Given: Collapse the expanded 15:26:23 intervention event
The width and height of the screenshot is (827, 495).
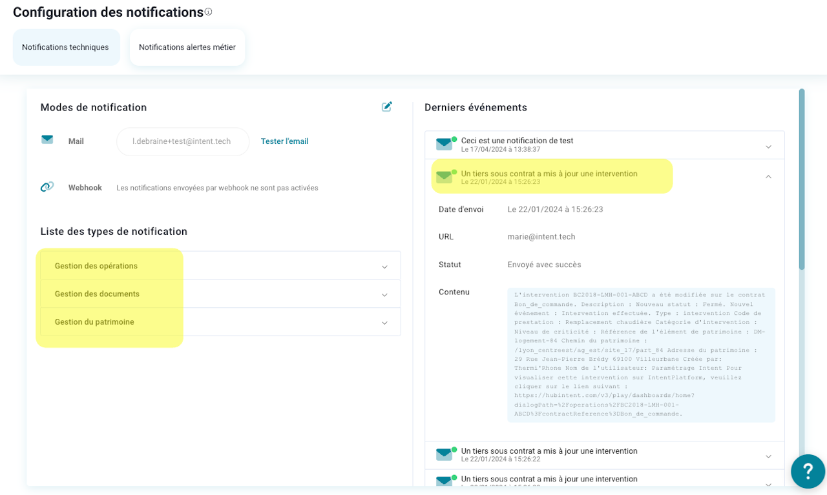Looking at the screenshot, I should point(768,176).
